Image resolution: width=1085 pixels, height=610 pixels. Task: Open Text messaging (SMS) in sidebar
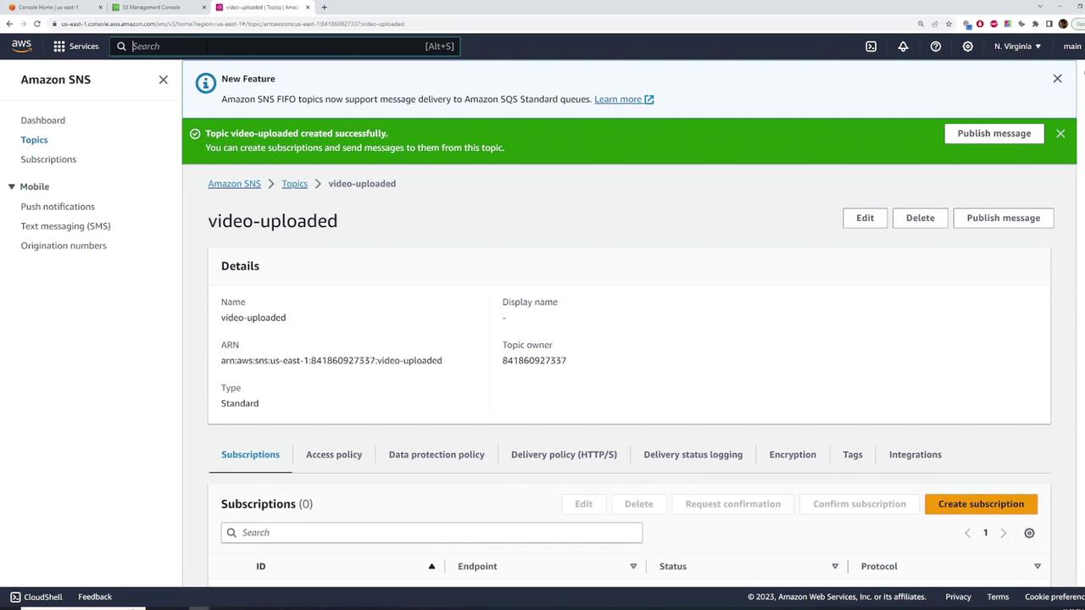65,226
